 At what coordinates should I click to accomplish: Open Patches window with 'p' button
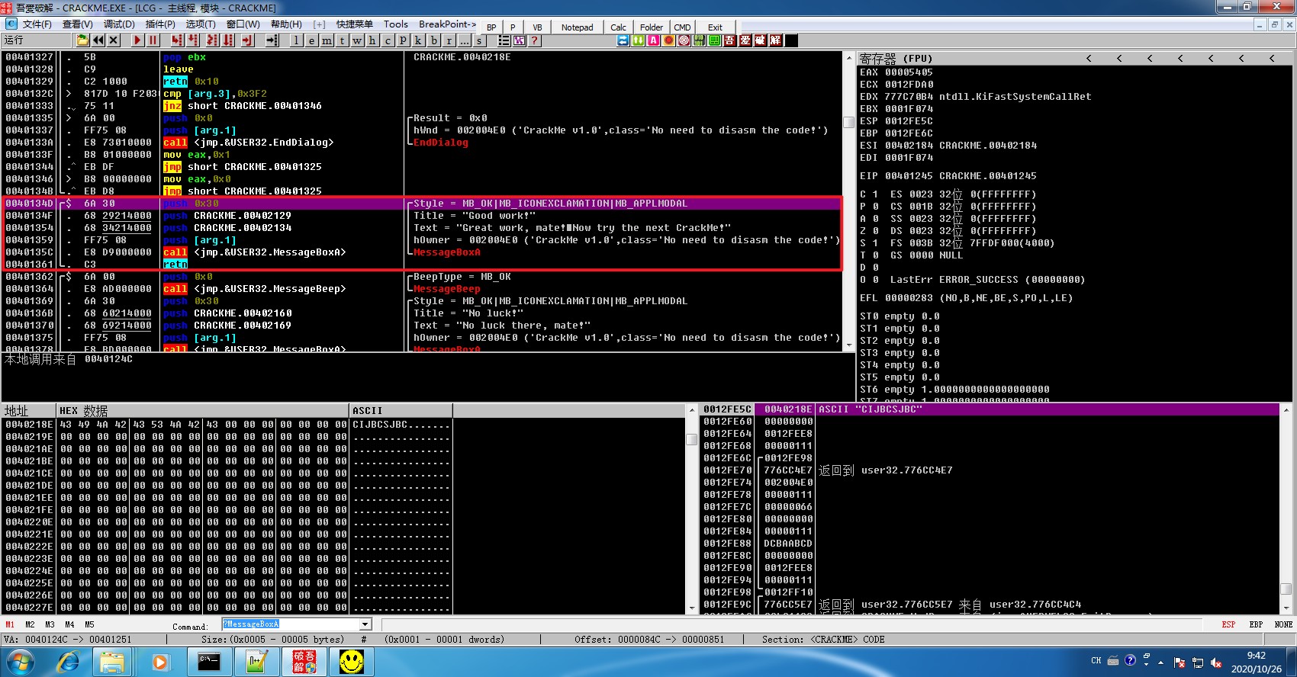click(403, 40)
